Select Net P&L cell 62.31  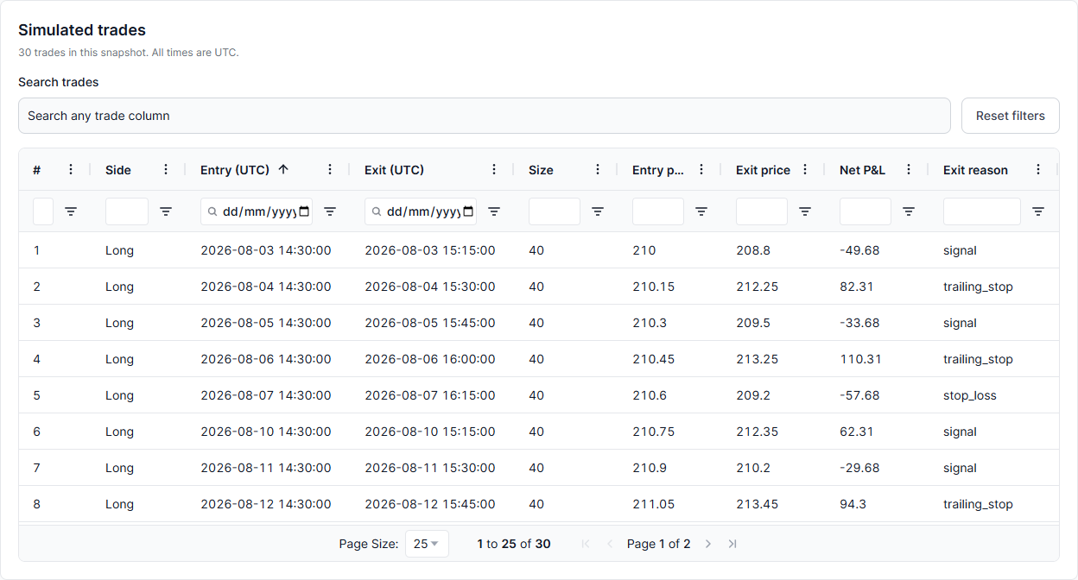(x=877, y=432)
